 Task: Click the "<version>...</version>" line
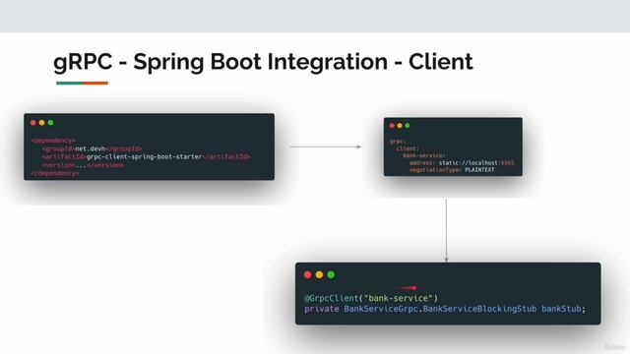(83, 165)
